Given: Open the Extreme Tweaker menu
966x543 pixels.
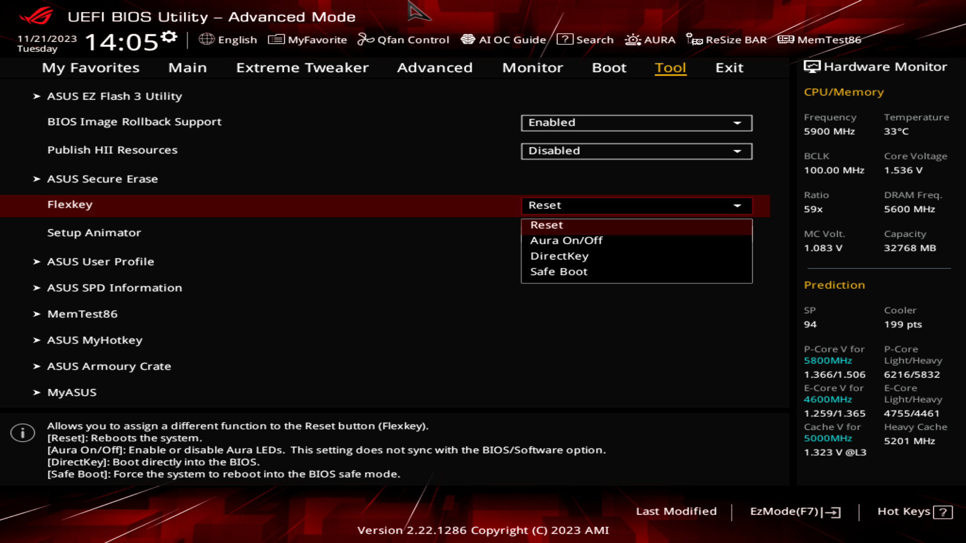Looking at the screenshot, I should [302, 68].
